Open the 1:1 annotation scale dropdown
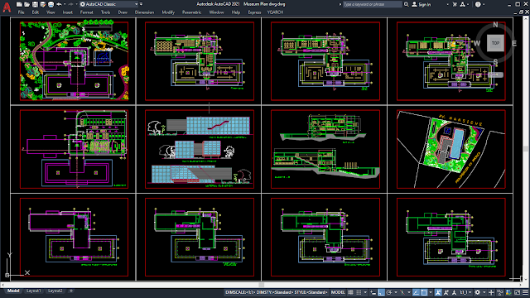 point(465,292)
